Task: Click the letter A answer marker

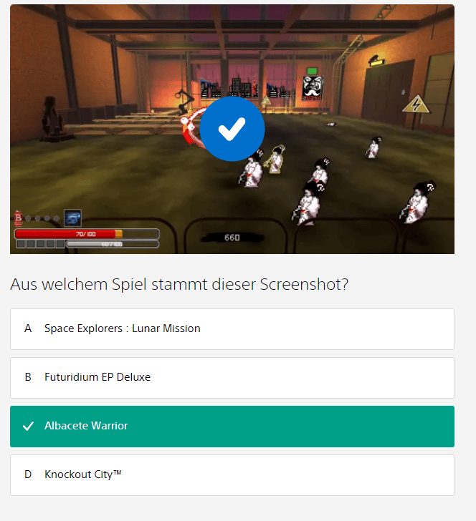Action: tap(28, 328)
